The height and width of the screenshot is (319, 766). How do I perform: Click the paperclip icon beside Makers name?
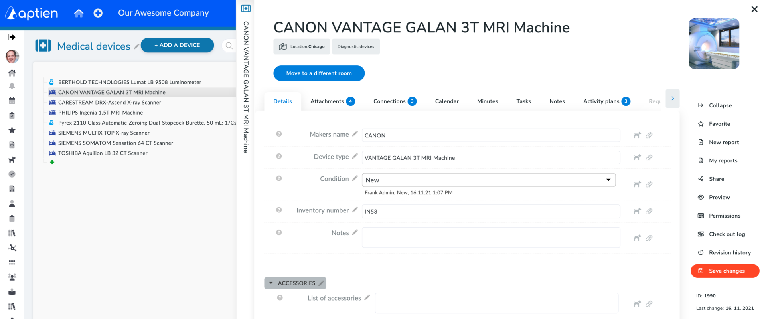[x=649, y=135]
